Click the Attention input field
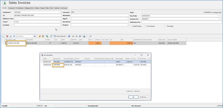 coord(100,15)
